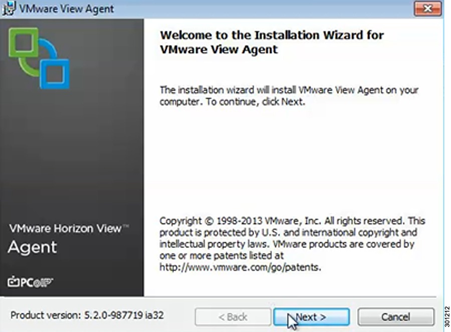Cancel the VMware View Agent installation
Screen dimensions: 451x332
pos(396,317)
